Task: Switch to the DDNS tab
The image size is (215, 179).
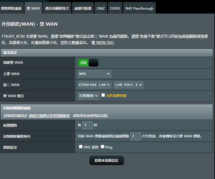Action: click(115, 8)
